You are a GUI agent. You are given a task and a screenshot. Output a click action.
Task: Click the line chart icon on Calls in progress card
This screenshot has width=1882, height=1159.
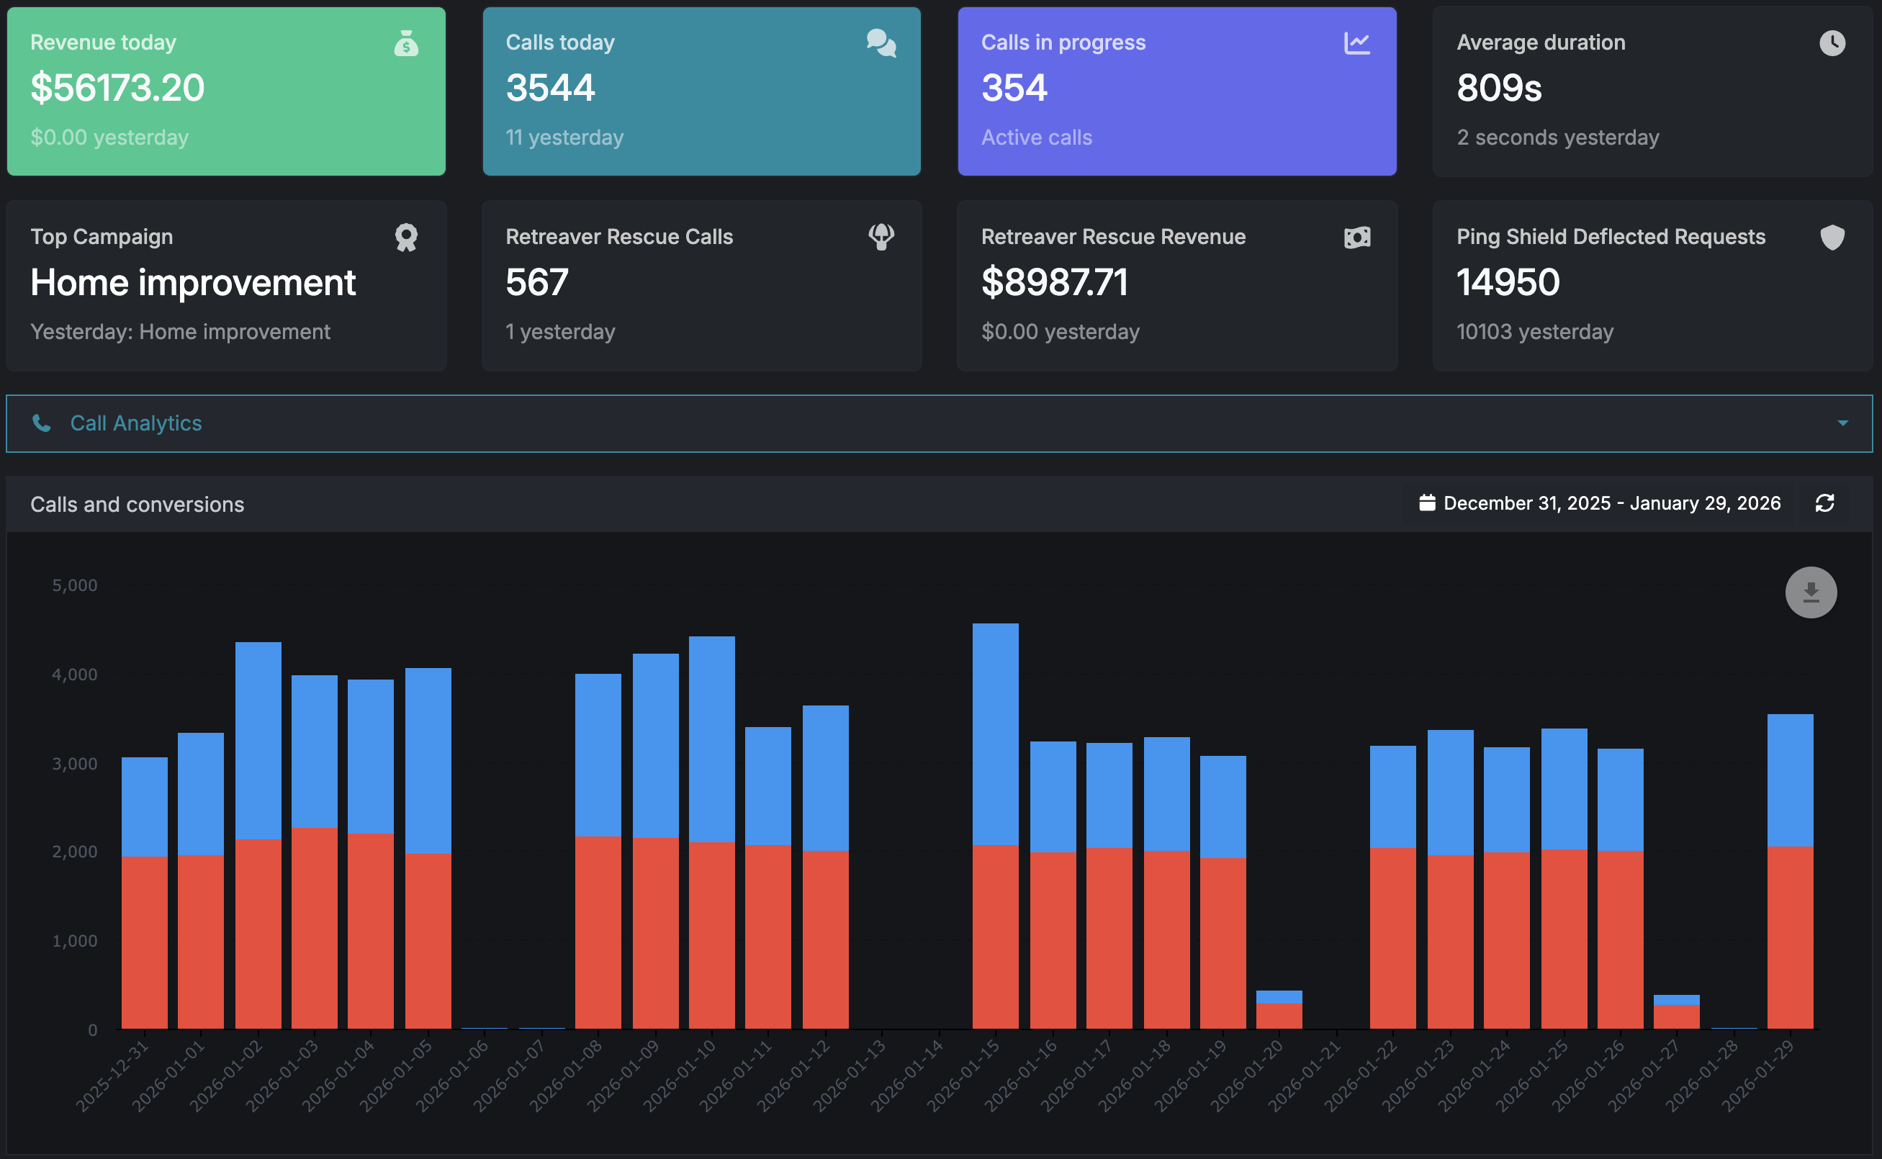click(x=1357, y=44)
